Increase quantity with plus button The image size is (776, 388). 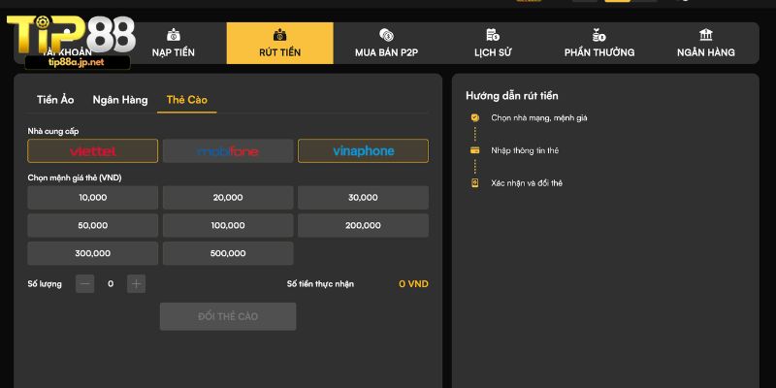tap(136, 283)
